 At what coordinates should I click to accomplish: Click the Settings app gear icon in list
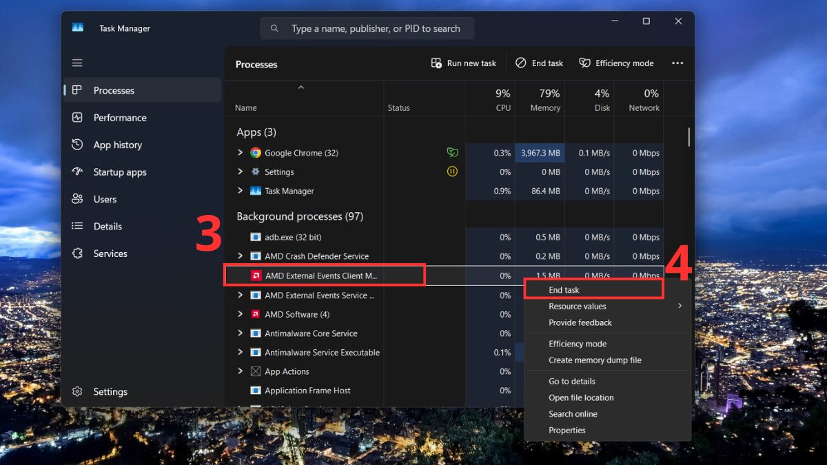[256, 172]
